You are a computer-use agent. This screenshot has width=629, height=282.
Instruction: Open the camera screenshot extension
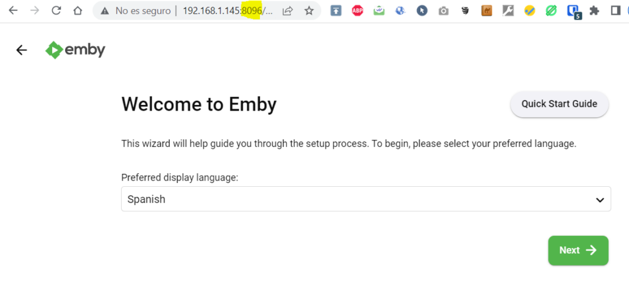coord(443,11)
